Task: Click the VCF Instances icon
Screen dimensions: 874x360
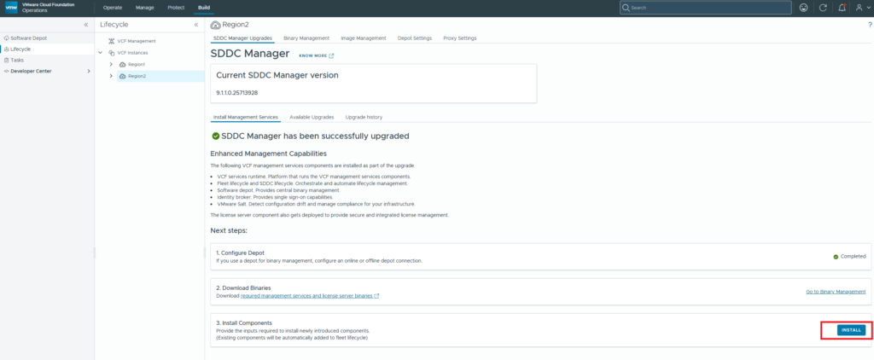Action: [x=112, y=52]
